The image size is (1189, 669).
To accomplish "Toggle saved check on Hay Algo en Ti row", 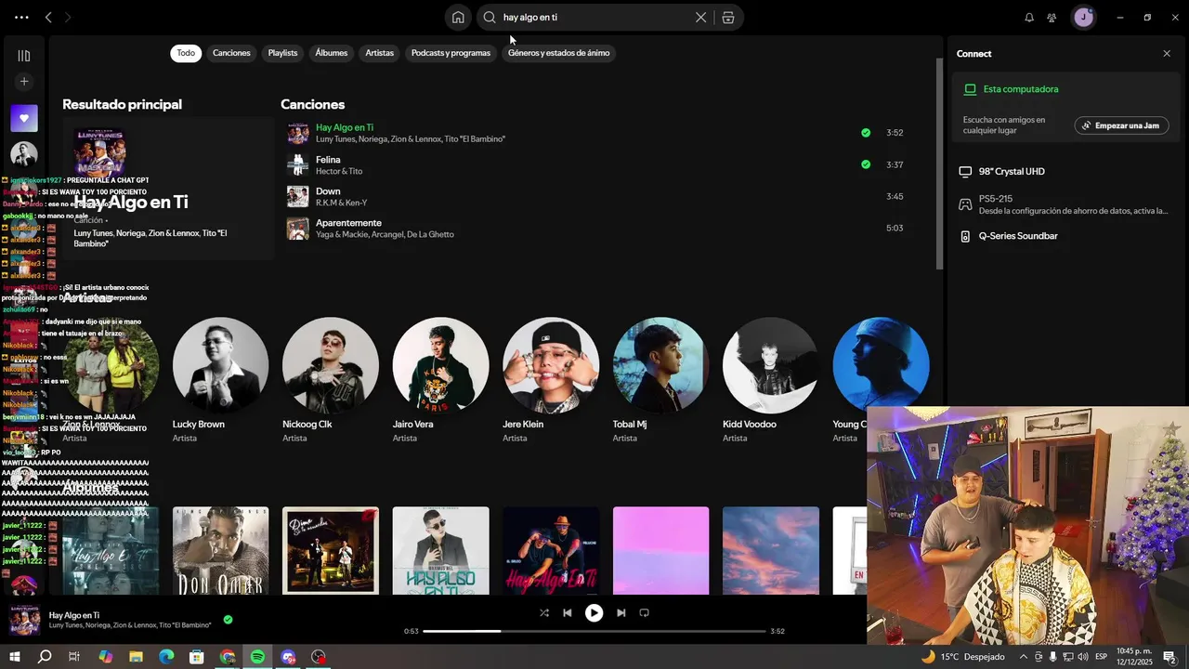I will tap(866, 133).
